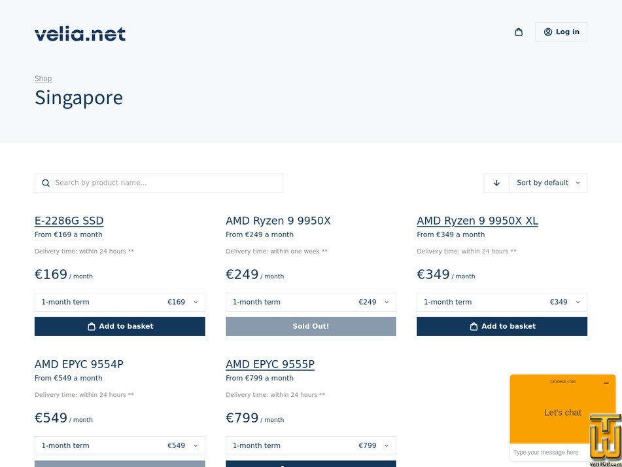The width and height of the screenshot is (622, 467).
Task: Open the Shop breadcrumb link
Action: coord(43,78)
